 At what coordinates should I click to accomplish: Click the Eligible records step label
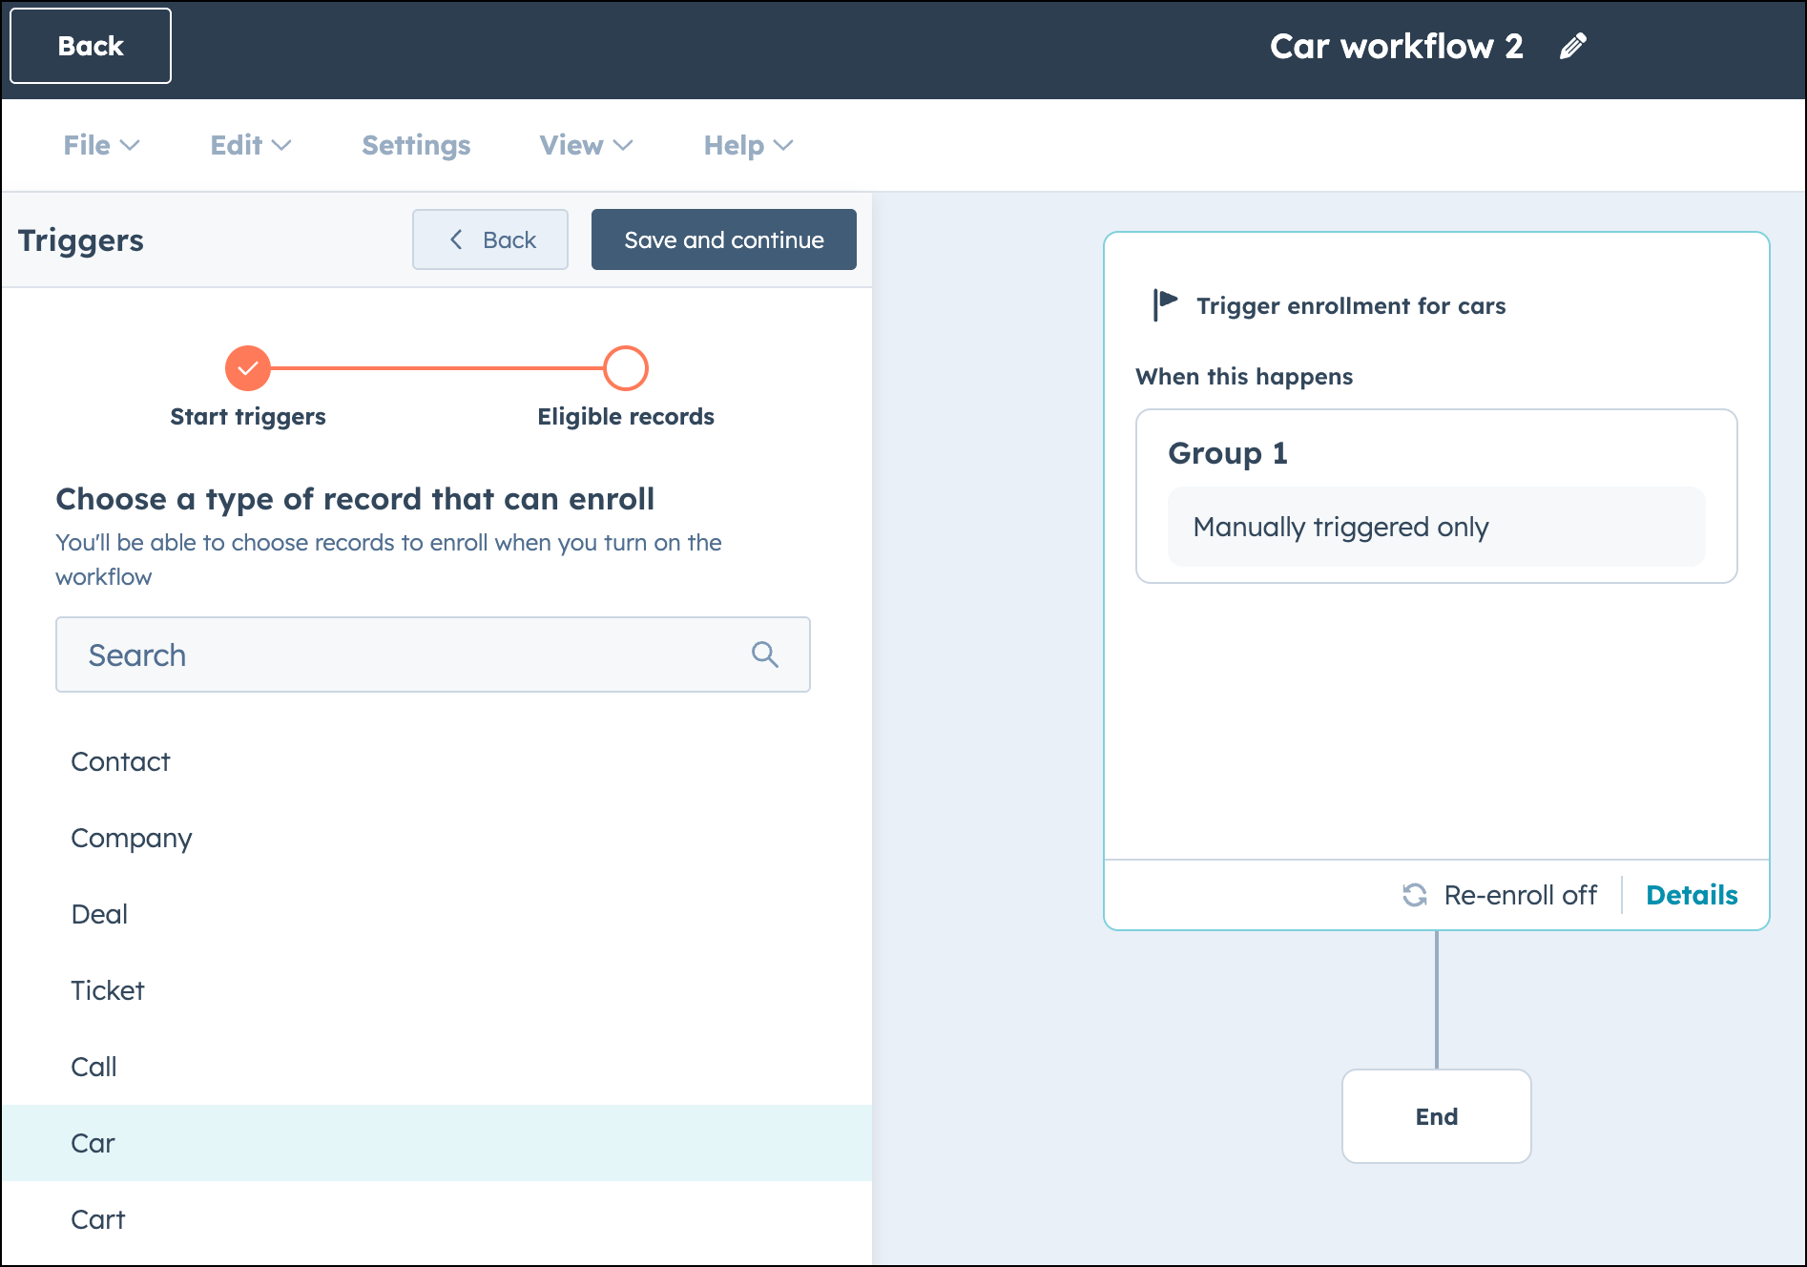point(626,417)
